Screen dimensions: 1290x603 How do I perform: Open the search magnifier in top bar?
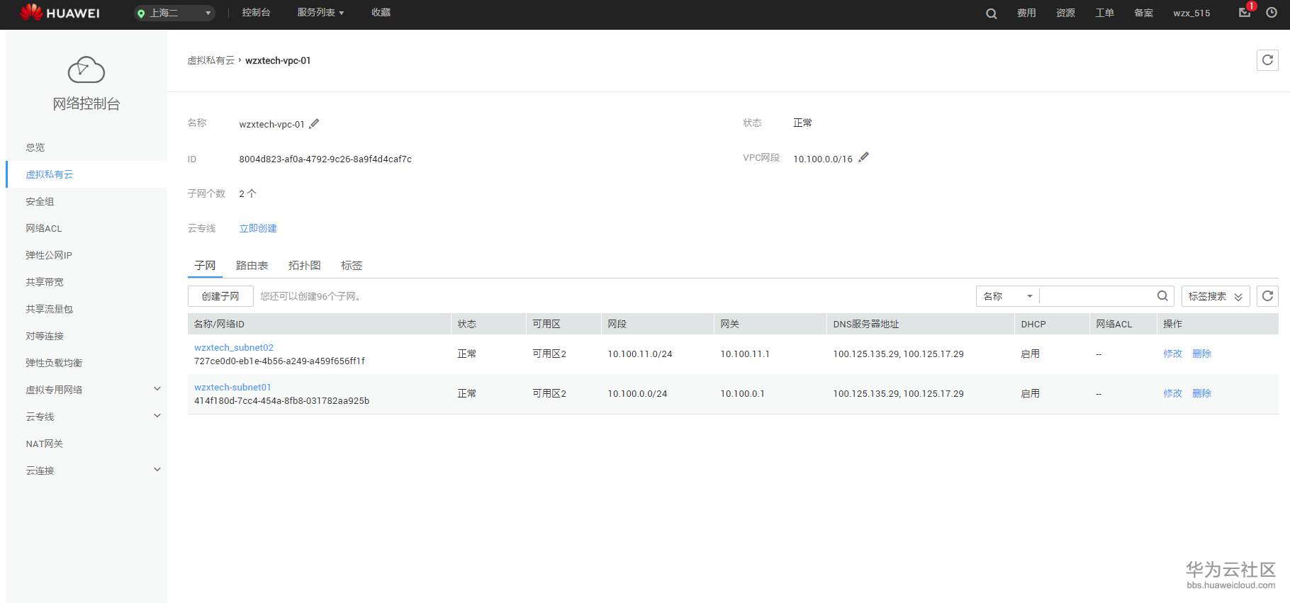click(x=992, y=13)
